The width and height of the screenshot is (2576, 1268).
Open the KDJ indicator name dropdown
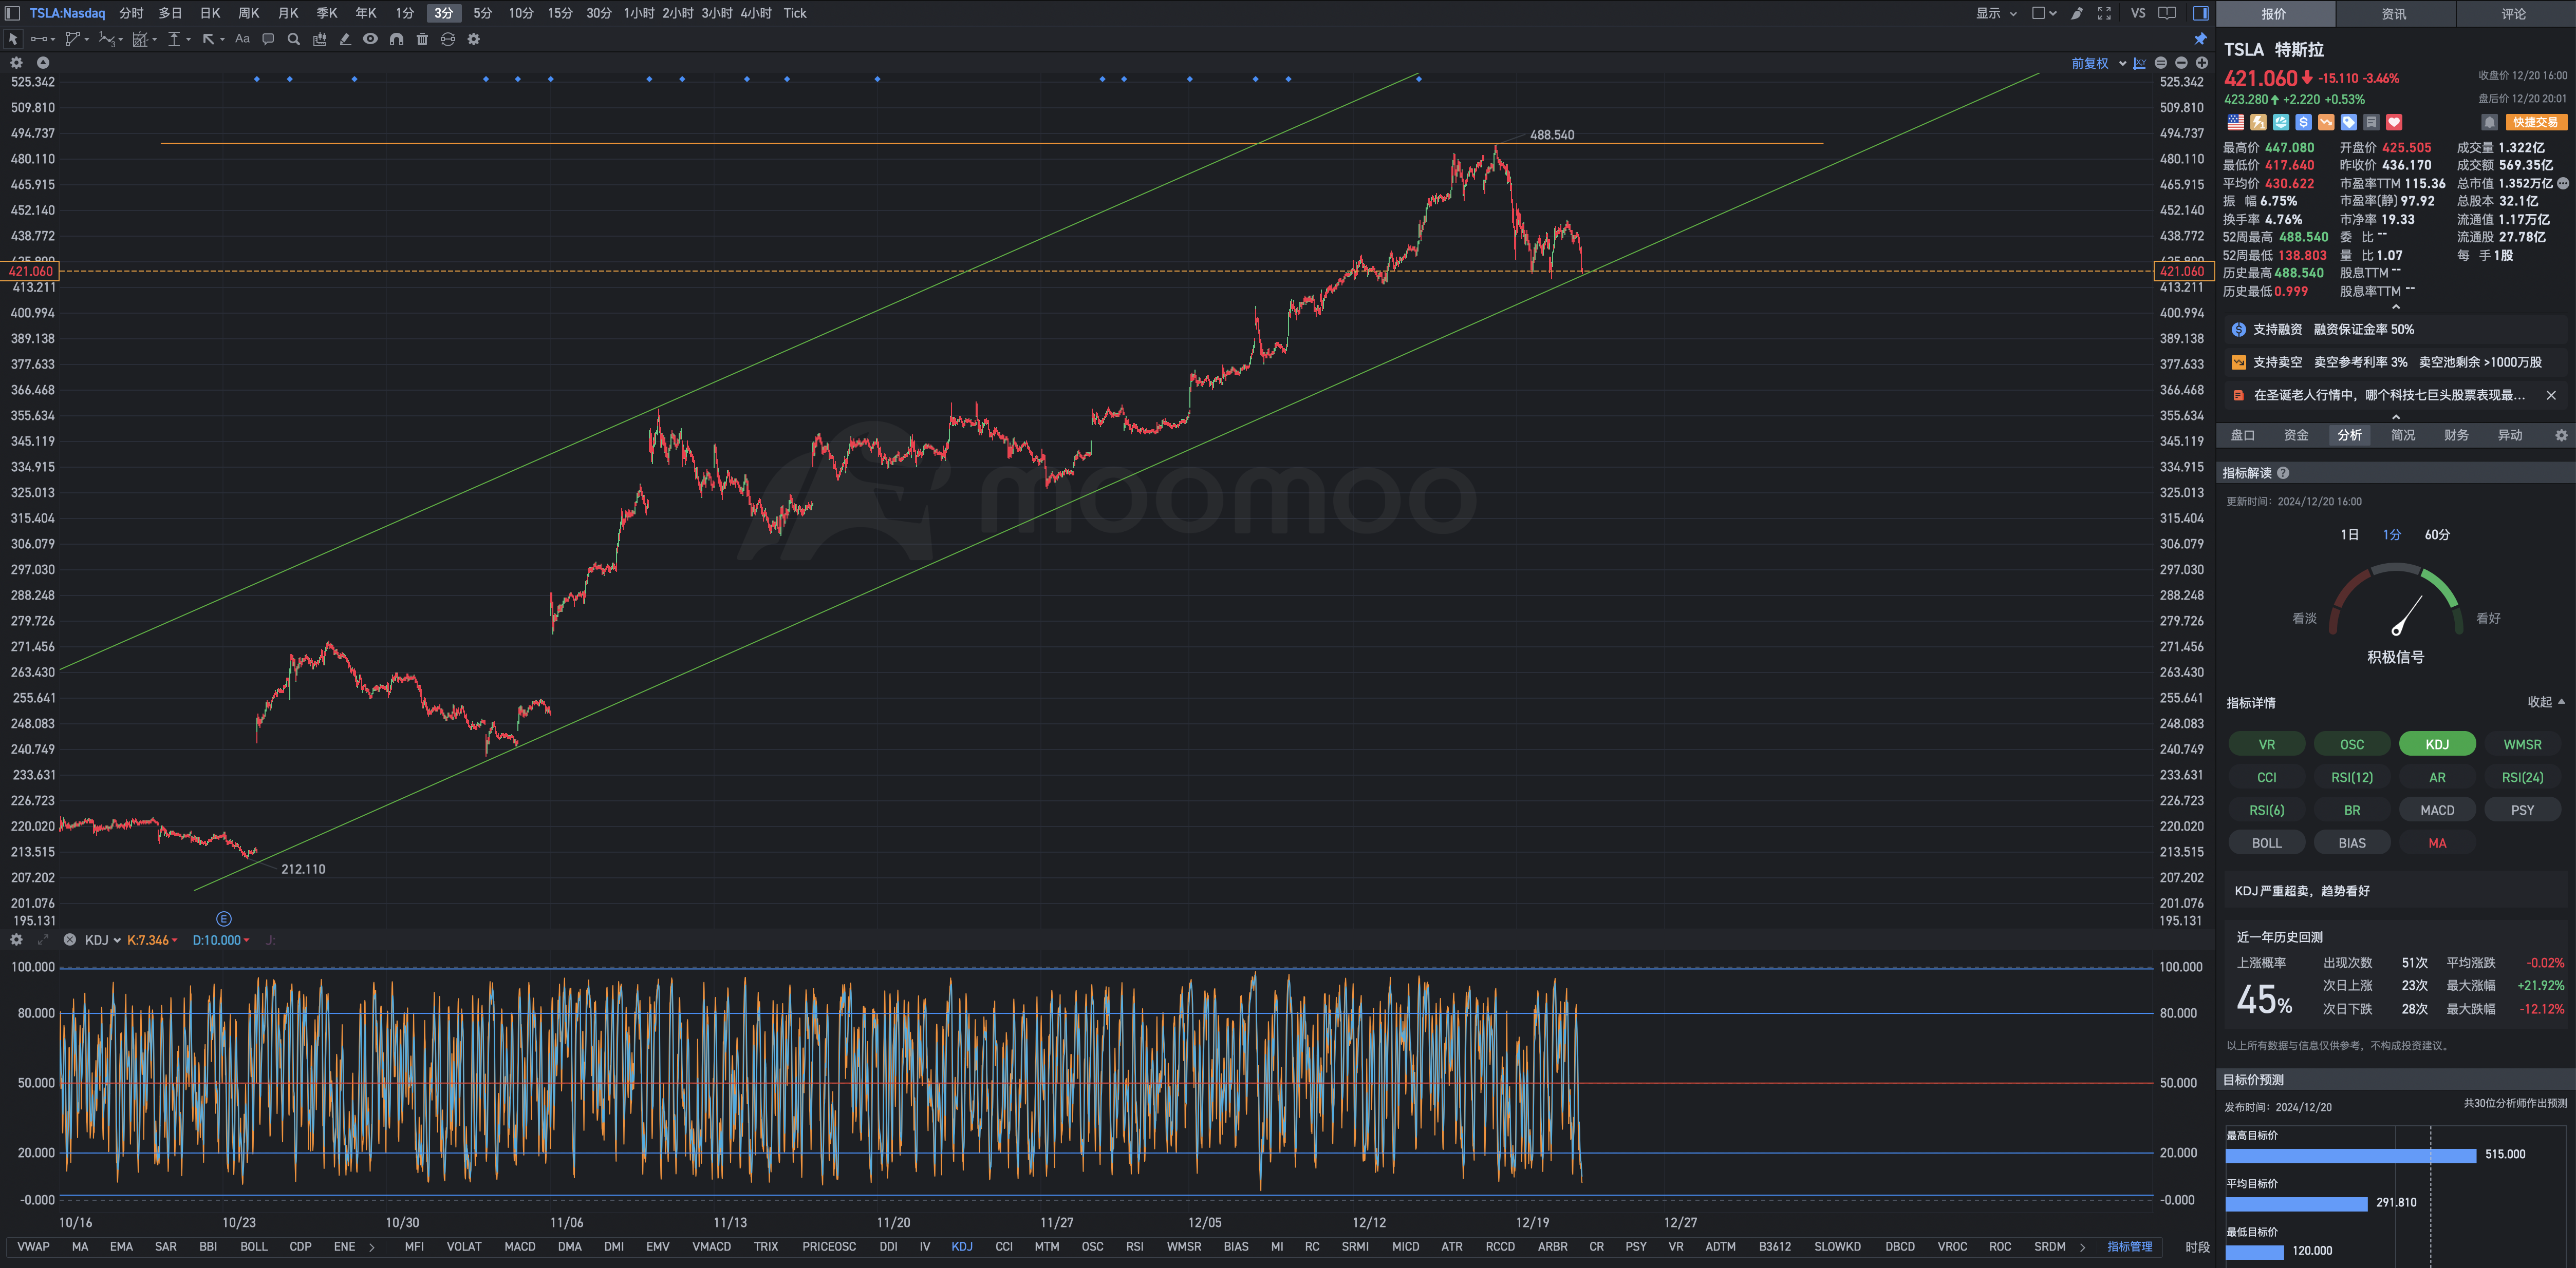pyautogui.click(x=102, y=940)
